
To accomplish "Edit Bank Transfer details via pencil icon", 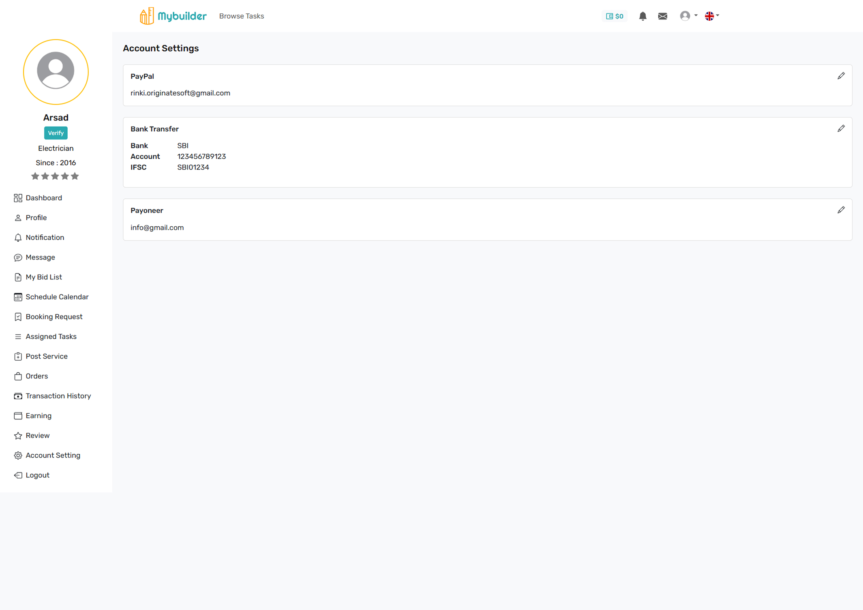I will pyautogui.click(x=841, y=129).
